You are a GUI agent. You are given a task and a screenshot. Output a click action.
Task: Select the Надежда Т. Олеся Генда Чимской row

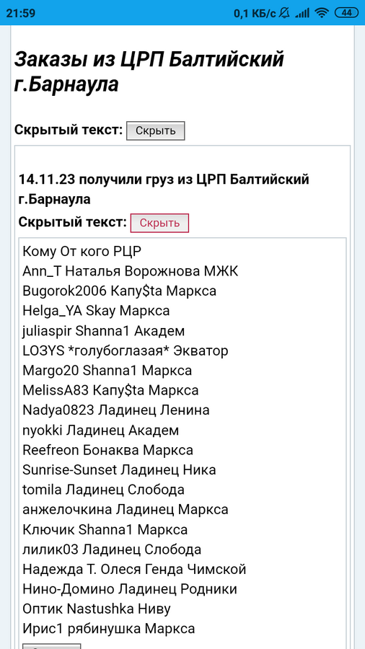[x=134, y=570]
